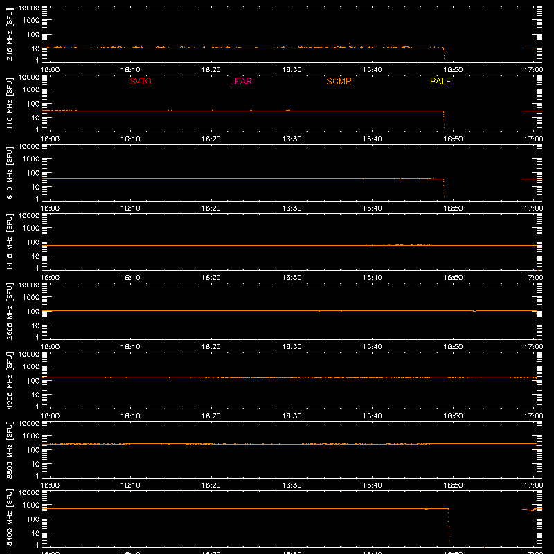Click the red SVTO station label

141,81
